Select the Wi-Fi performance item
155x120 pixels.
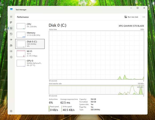click(x=30, y=54)
